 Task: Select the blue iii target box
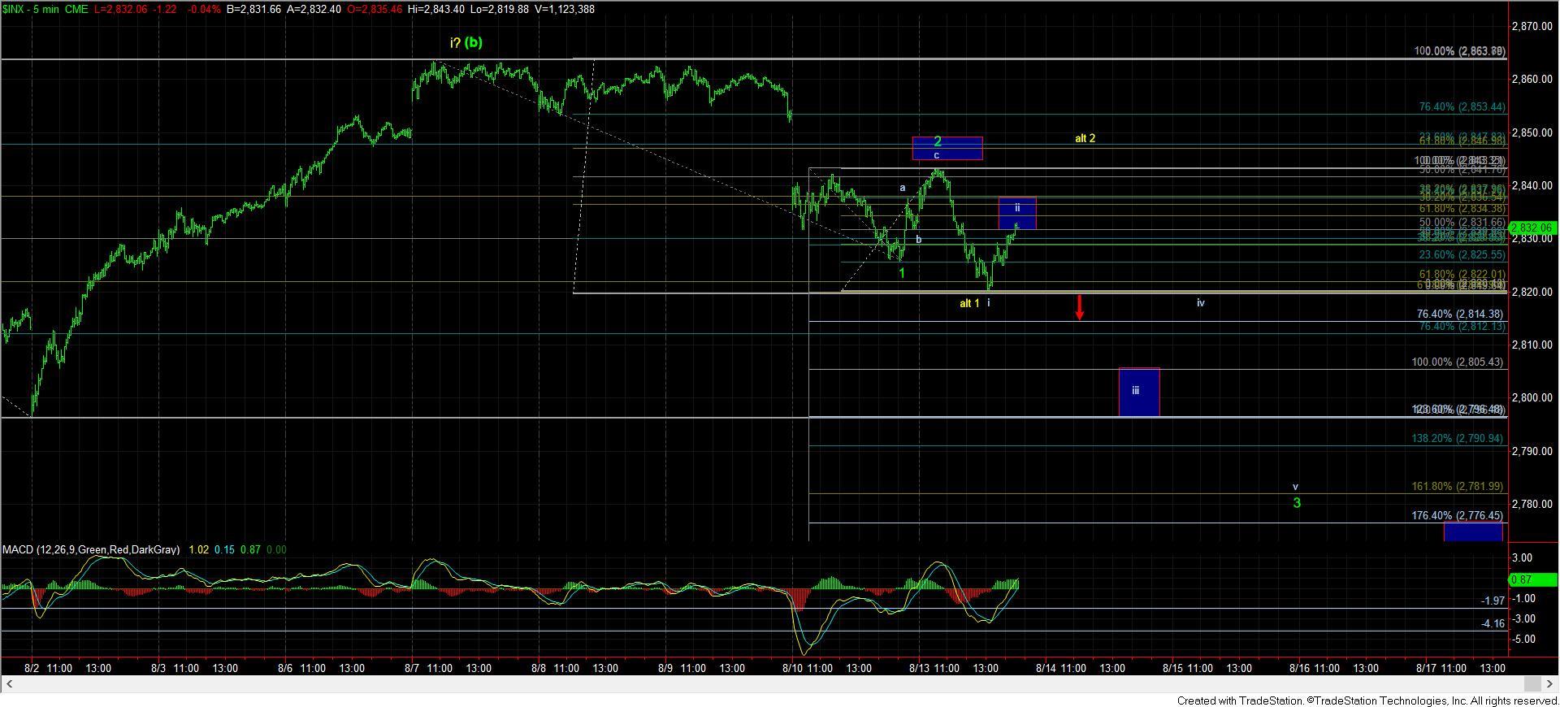[x=1139, y=392]
